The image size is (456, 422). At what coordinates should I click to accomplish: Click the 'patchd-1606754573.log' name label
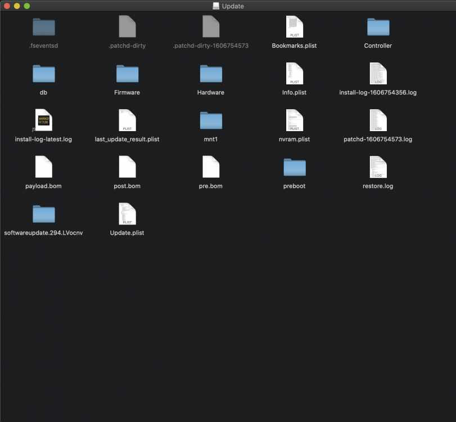(378, 140)
